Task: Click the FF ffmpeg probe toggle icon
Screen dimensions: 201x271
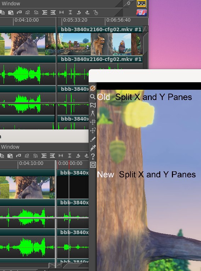Action: click(141, 13)
